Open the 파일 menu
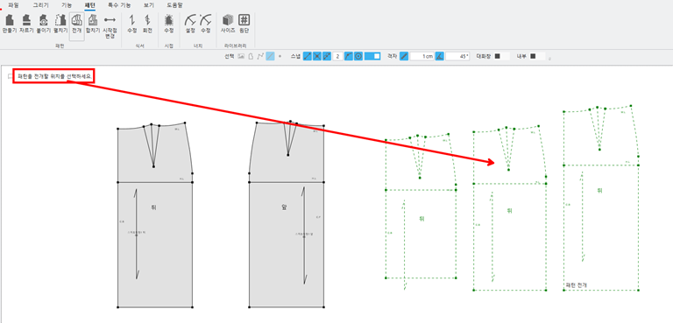Image resolution: width=673 pixels, height=323 pixels. (13, 5)
